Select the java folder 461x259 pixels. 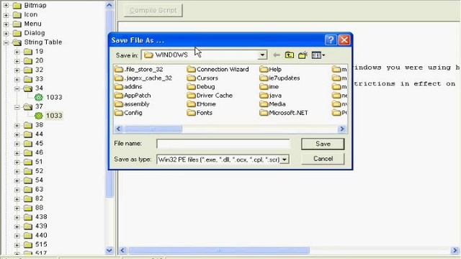(x=271, y=96)
